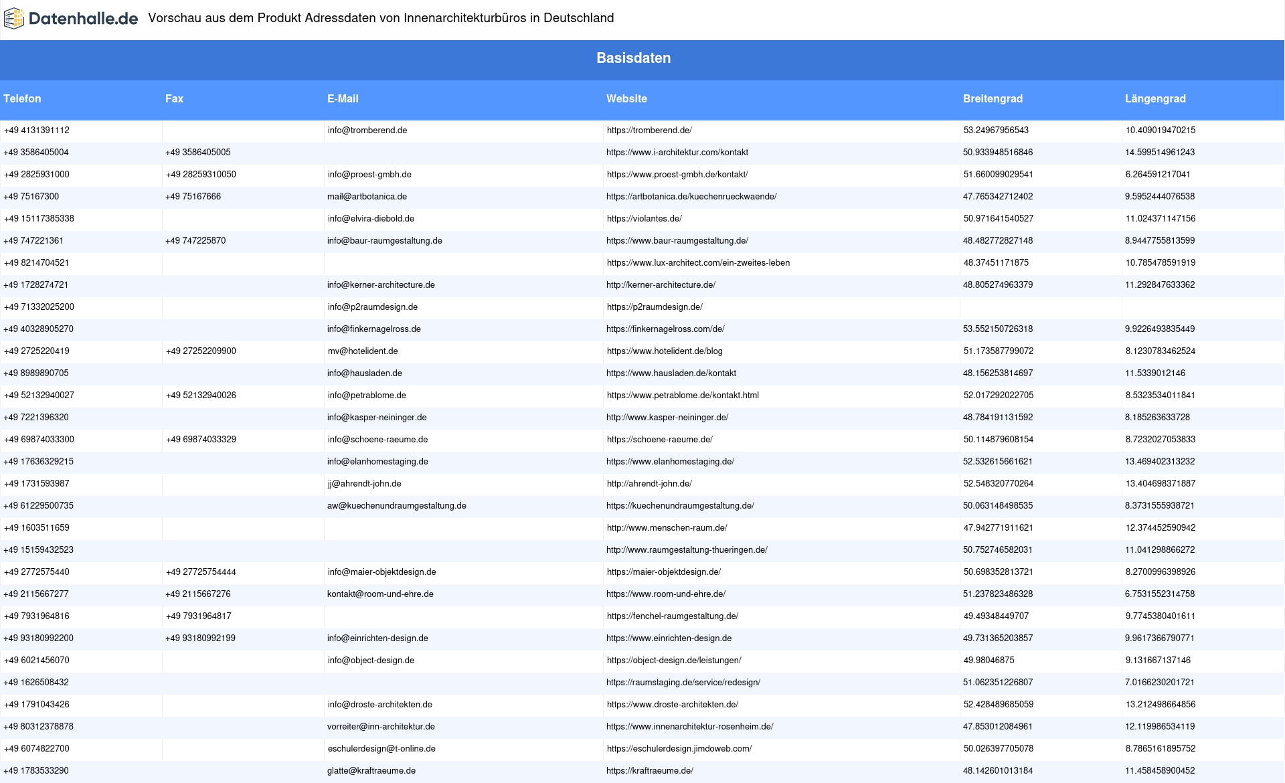This screenshot has height=783, width=1285.
Task: Click the Basisdaten section header
Action: pos(634,58)
